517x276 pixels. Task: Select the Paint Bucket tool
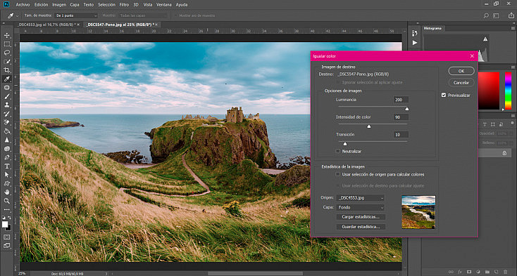coord(6,131)
